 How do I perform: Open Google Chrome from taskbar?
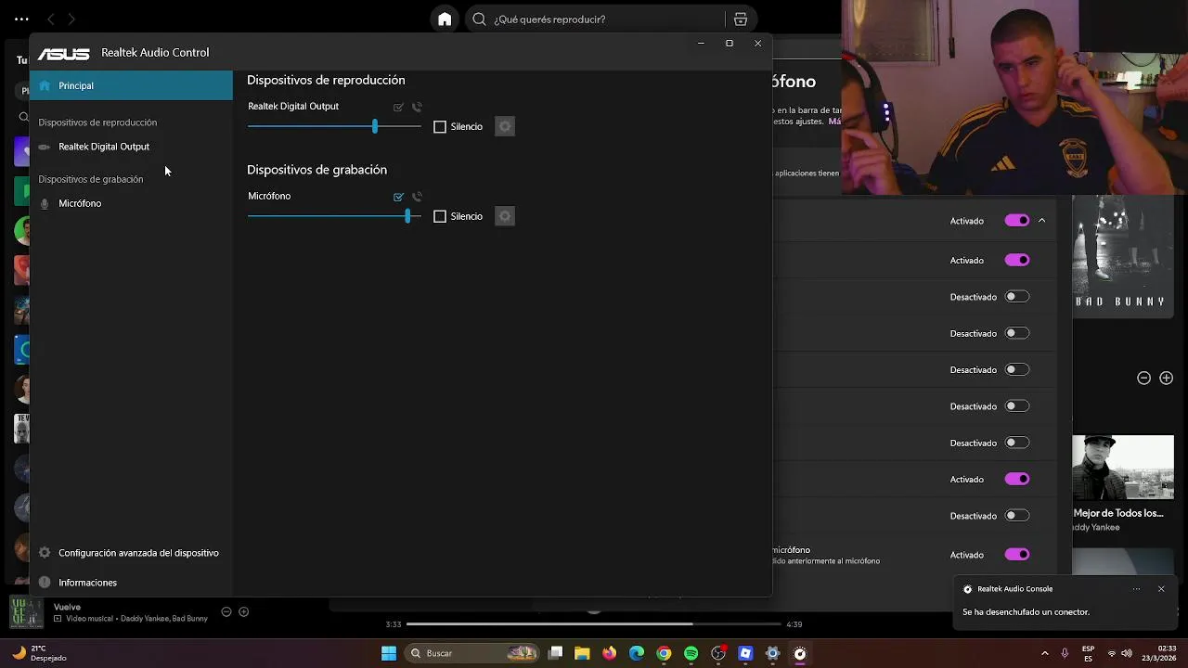click(x=664, y=653)
